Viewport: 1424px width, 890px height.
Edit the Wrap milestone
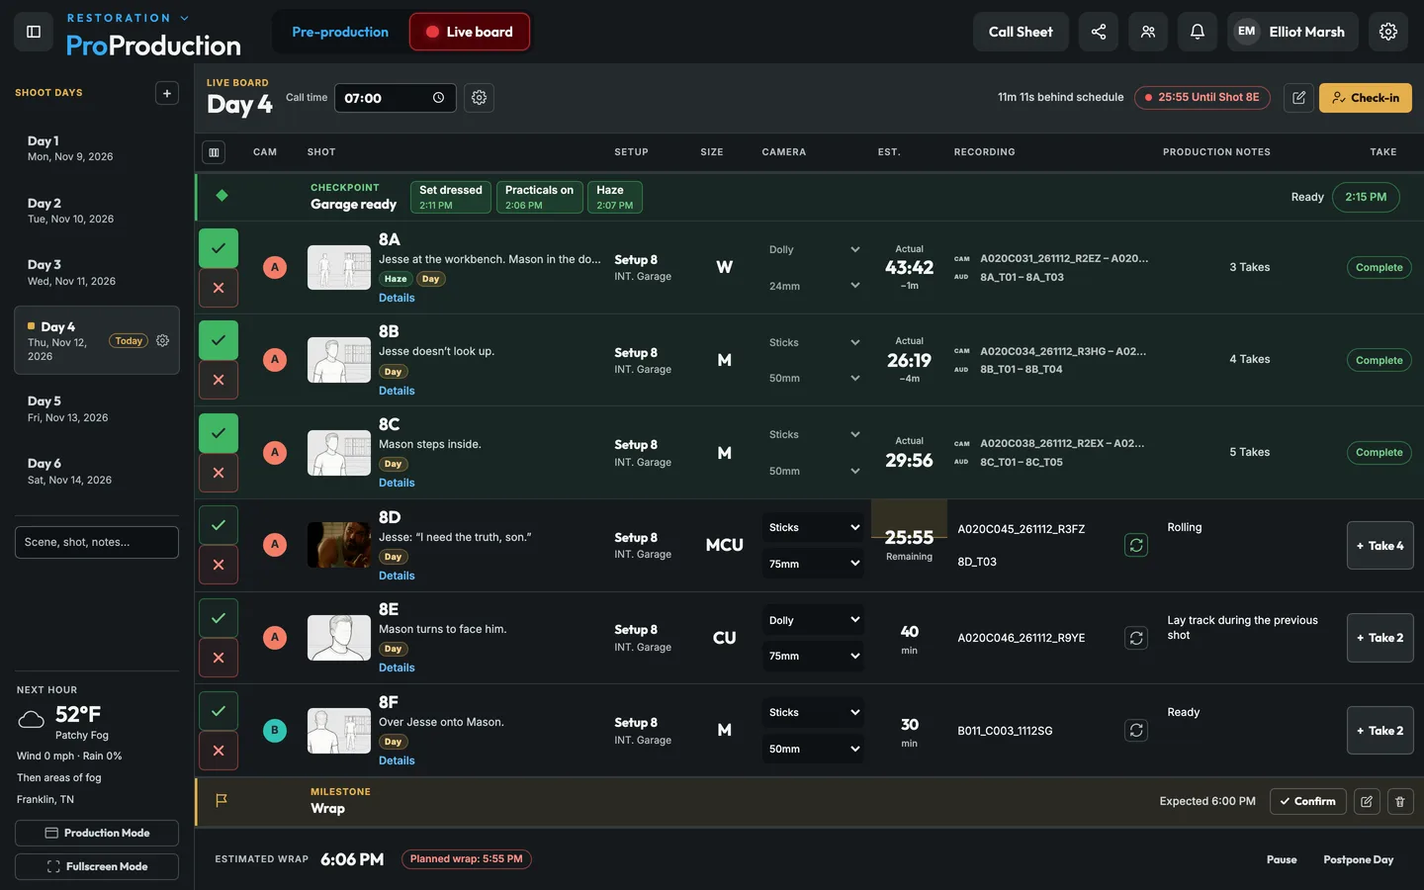1367,802
